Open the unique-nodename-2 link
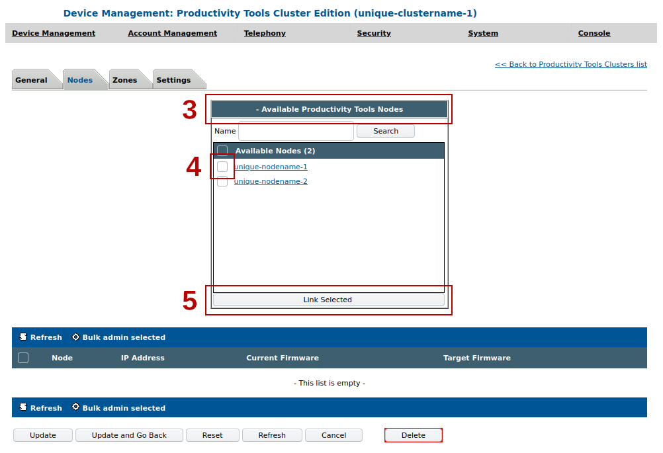Image resolution: width=663 pixels, height=453 pixels. (271, 181)
